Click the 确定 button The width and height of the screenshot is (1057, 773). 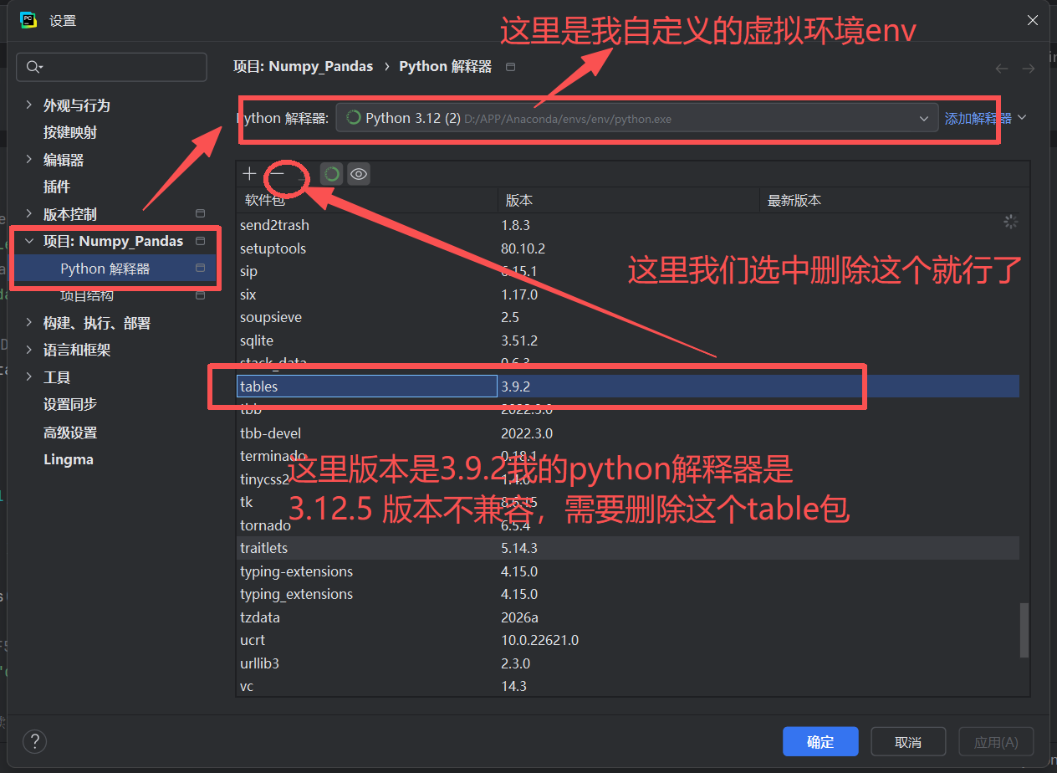(x=820, y=742)
